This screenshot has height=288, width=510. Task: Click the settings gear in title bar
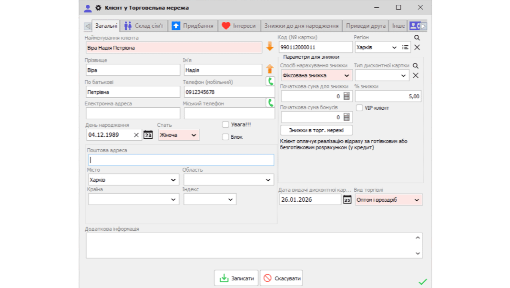click(x=98, y=8)
